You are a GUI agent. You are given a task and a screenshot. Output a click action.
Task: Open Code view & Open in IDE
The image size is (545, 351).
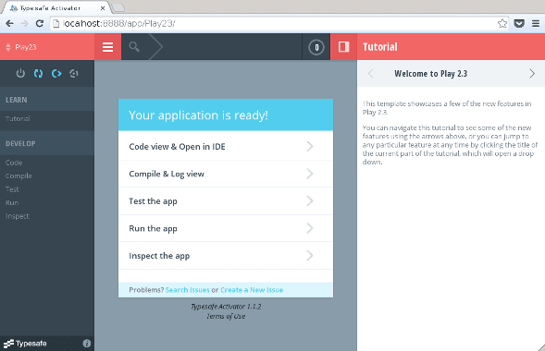226,146
